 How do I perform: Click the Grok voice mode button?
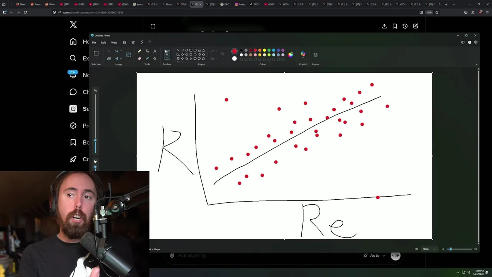[396, 255]
